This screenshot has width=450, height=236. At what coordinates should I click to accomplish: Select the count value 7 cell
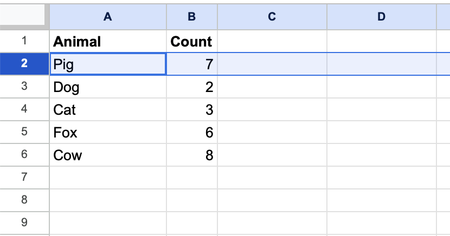[191, 64]
